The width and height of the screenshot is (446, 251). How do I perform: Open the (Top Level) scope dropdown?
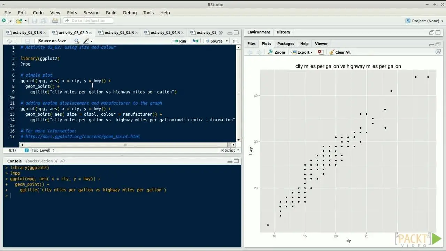point(39,150)
